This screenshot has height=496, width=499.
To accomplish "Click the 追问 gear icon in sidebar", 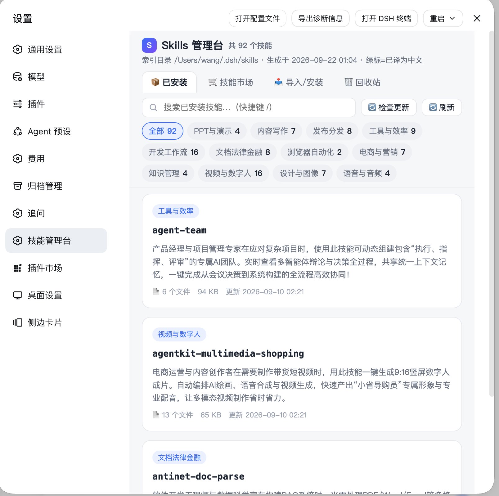I will 18,213.
